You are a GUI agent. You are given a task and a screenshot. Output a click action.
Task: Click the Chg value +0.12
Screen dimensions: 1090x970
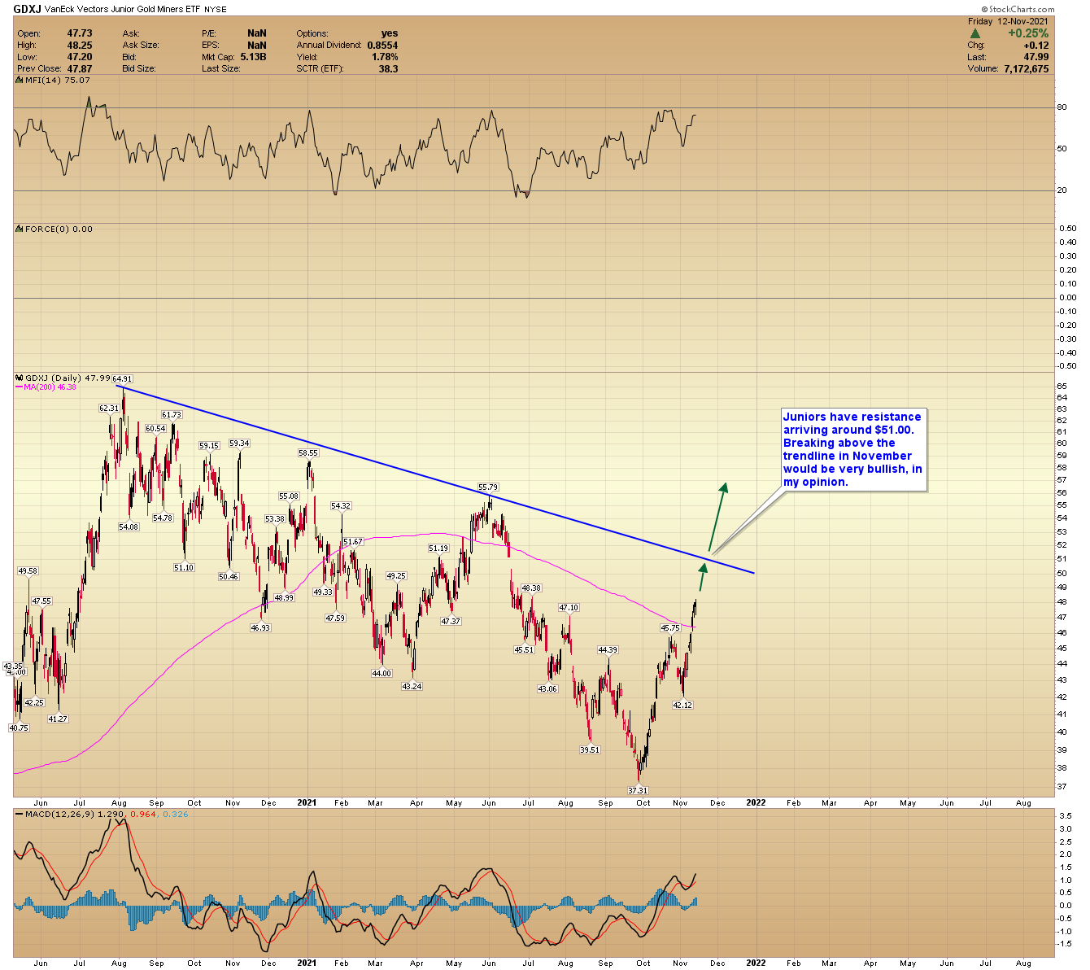pyautogui.click(x=1035, y=45)
